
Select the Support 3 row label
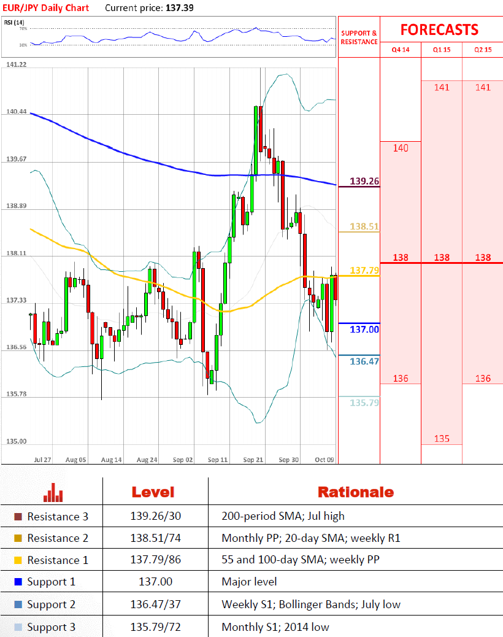pos(51,628)
